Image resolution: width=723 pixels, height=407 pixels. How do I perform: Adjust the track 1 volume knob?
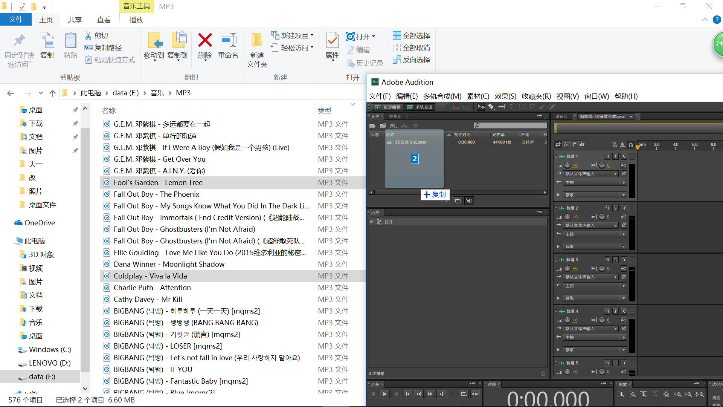[x=567, y=165]
